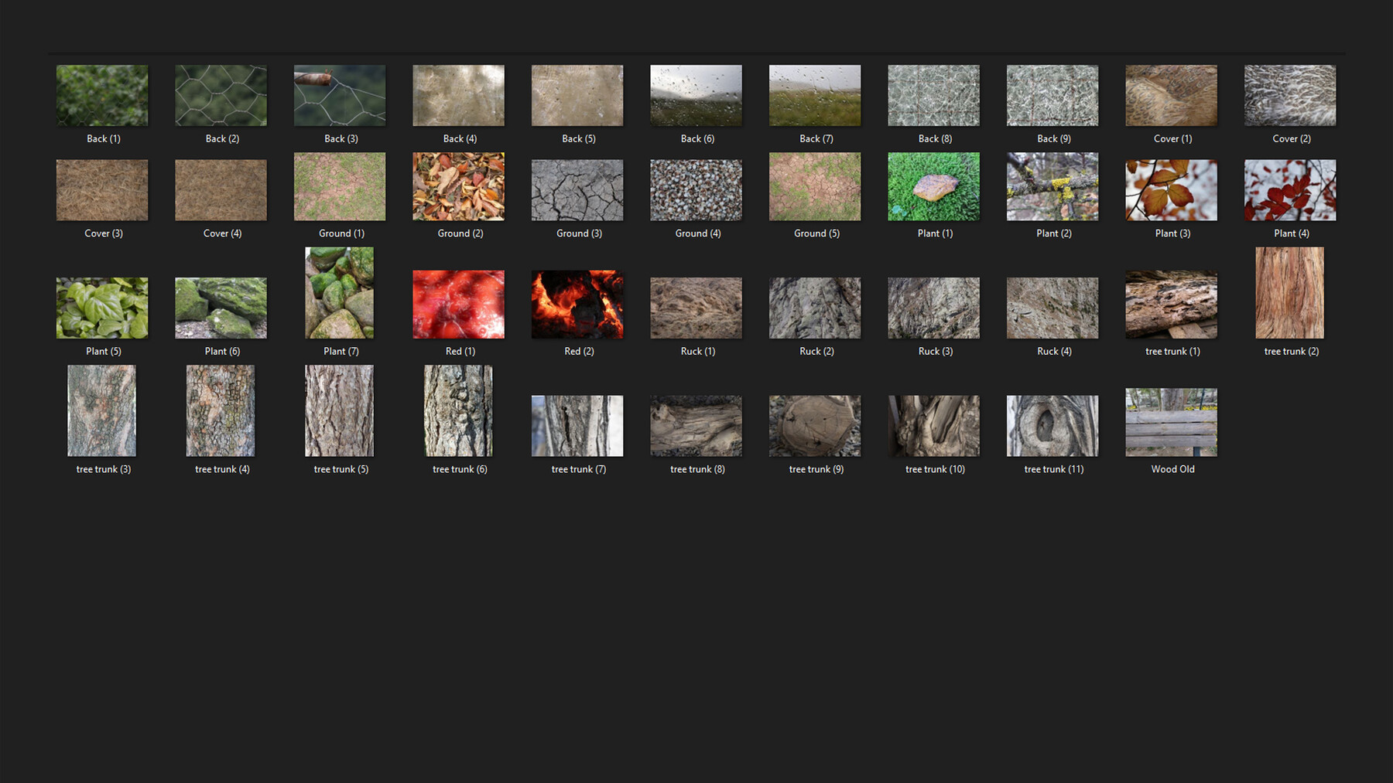Image resolution: width=1393 pixels, height=783 pixels.
Task: Select the Back (9) thumbnail
Action: coord(1052,95)
